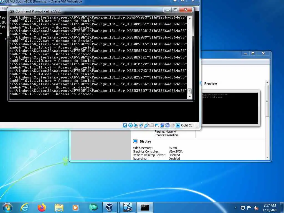Click VirtualBox Manager details scroll down arrow
This screenshot has height=213, width=284.
pyautogui.click(x=267, y=158)
